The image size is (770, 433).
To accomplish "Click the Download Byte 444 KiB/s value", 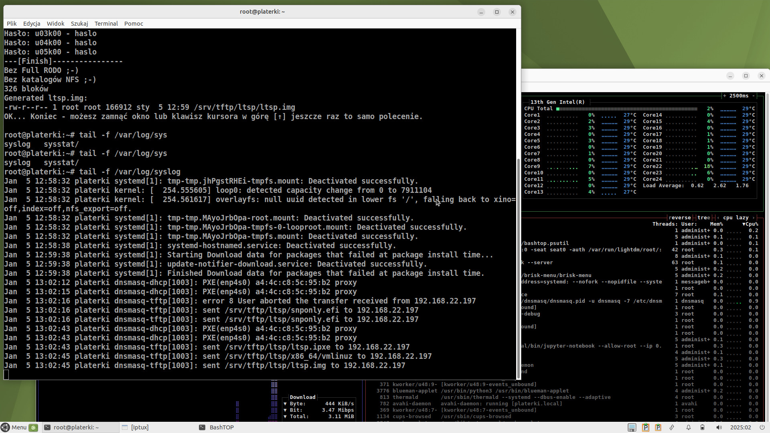I will (339, 404).
